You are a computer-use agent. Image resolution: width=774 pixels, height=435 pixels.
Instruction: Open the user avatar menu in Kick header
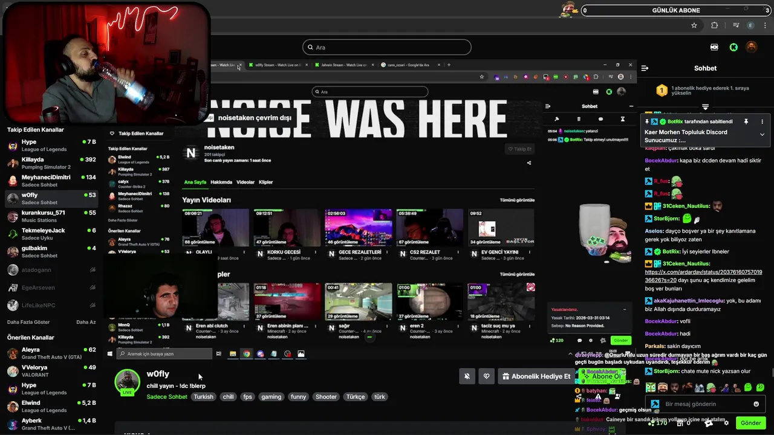pos(751,47)
